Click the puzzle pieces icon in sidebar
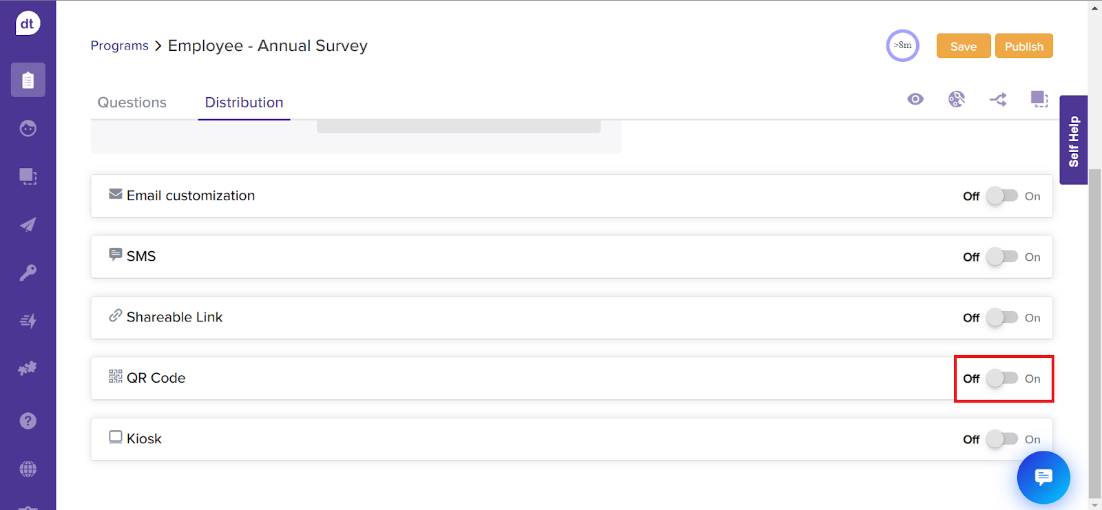Screen dimensions: 1102x510 coord(28,369)
